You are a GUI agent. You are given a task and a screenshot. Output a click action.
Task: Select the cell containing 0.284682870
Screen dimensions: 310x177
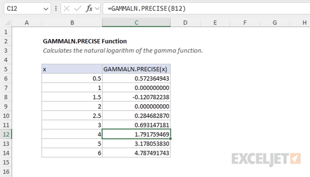coord(137,116)
